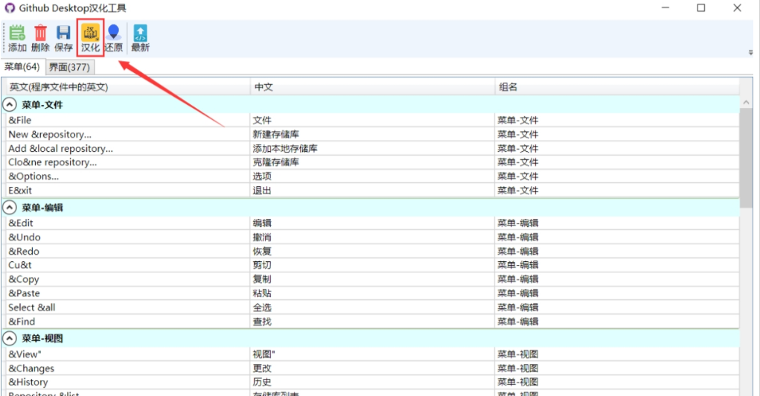Switch to the 界面(377) tab
Image resolution: width=760 pixels, height=396 pixels.
tap(69, 68)
